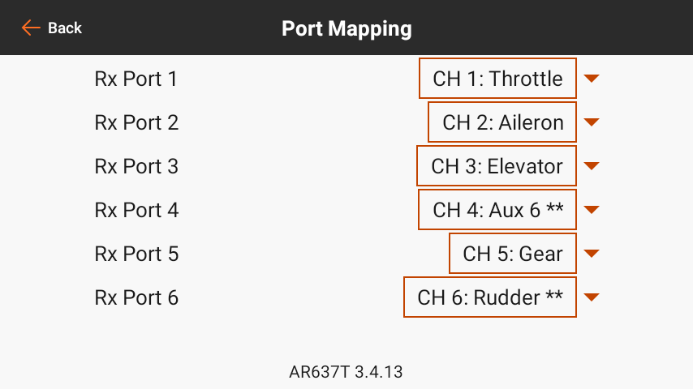
Task: Select the Rx Port 2 row label
Action: tap(136, 122)
